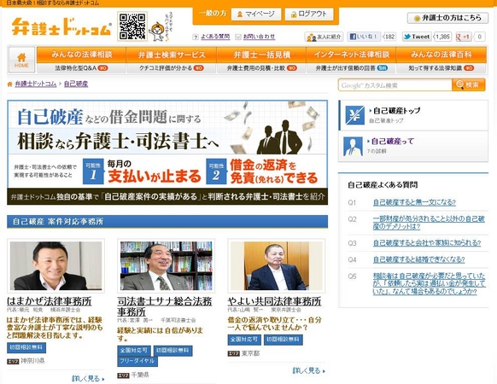Click the yen icon beside 自己破産トップ
This screenshot has width=497, height=384.
pyautogui.click(x=354, y=115)
